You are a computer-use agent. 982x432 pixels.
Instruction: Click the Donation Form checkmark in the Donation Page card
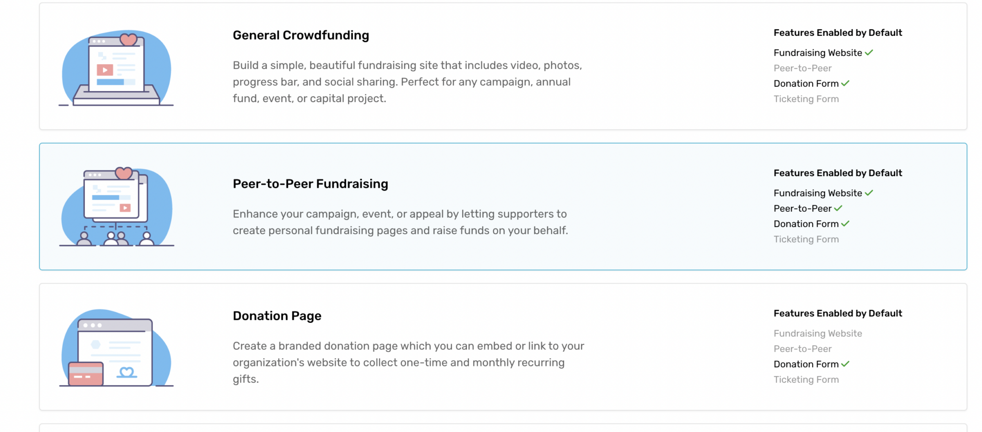coord(845,364)
